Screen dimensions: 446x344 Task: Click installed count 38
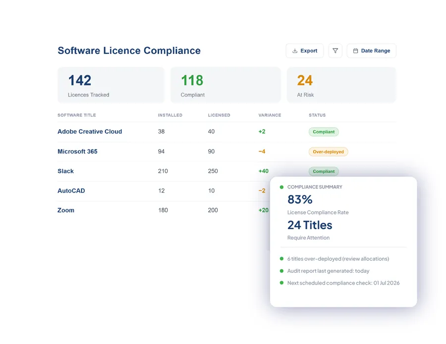[x=161, y=132]
